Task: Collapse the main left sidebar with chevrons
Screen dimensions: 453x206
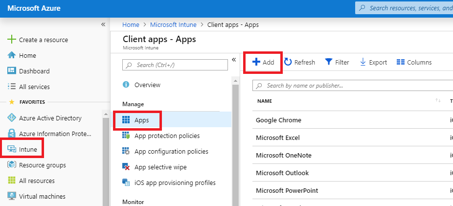Action: (103, 24)
